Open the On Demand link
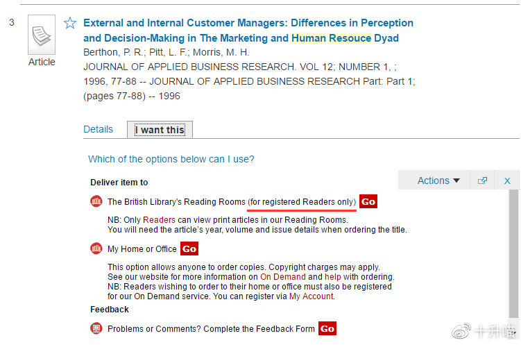The width and height of the screenshot is (521, 345). tap(283, 277)
